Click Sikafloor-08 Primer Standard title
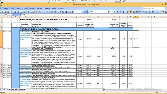Viewport: 167px width, 94px height. tap(44, 74)
